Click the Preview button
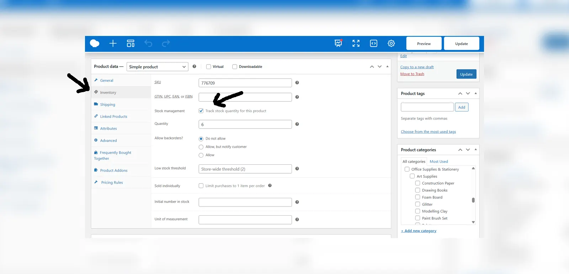Image resolution: width=569 pixels, height=274 pixels. pyautogui.click(x=424, y=43)
